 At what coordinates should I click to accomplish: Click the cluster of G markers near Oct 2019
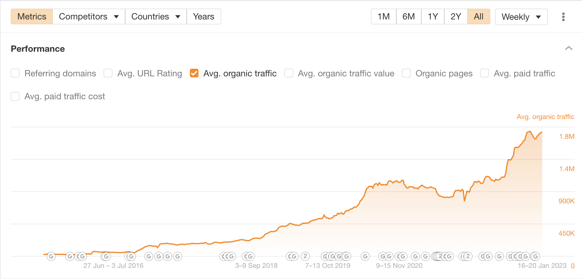[336, 256]
